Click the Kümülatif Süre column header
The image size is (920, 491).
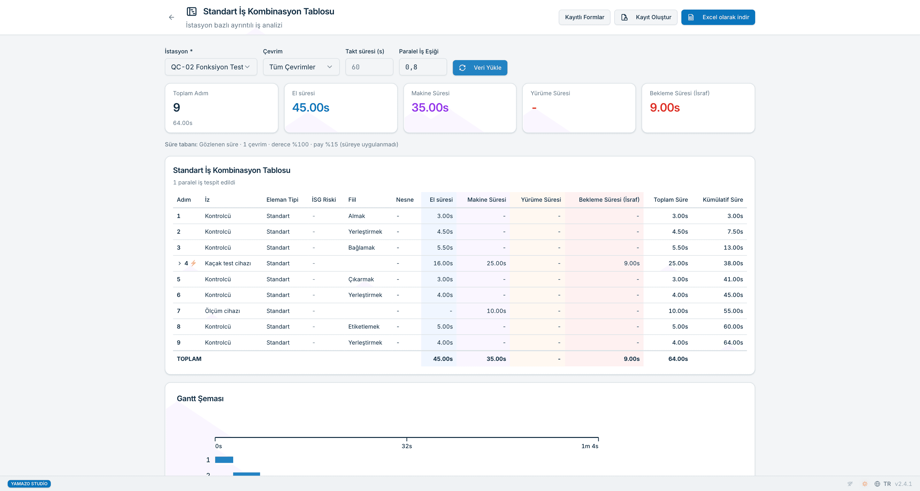(x=723, y=200)
